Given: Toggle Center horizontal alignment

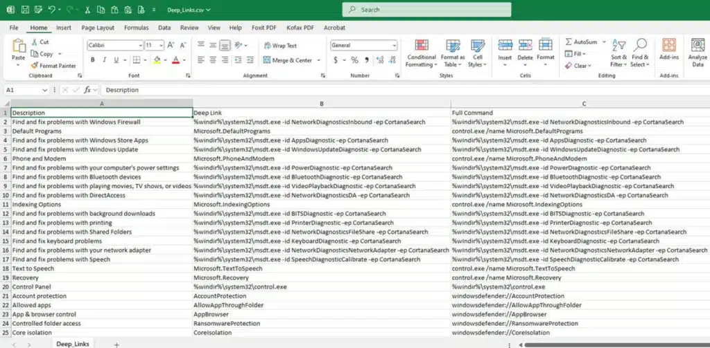Looking at the screenshot, I should [212, 60].
